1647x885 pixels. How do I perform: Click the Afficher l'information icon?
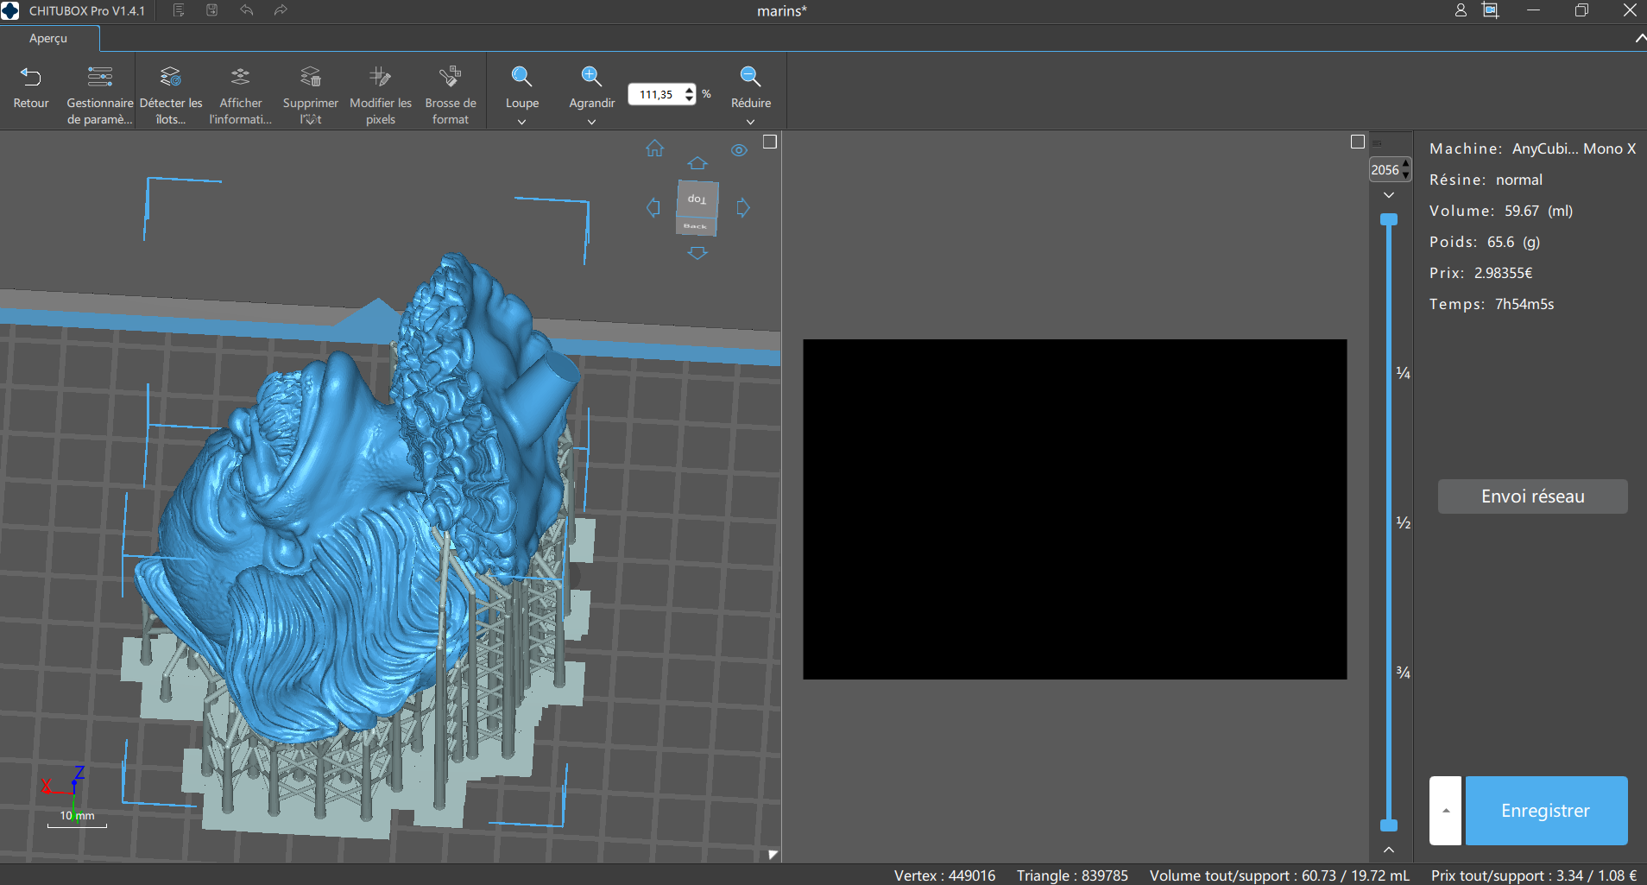[x=240, y=77]
